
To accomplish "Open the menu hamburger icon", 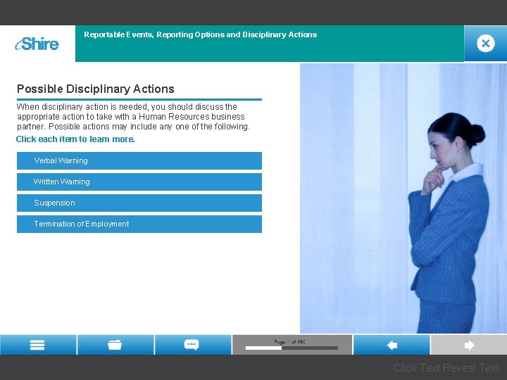I will (37, 345).
